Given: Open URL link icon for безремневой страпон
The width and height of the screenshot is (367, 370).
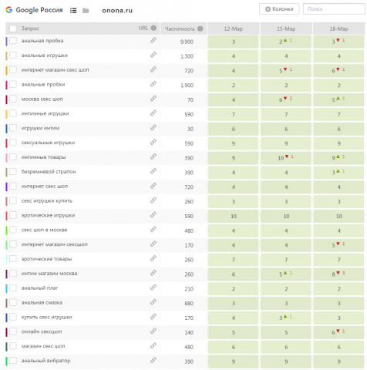Looking at the screenshot, I should (153, 171).
